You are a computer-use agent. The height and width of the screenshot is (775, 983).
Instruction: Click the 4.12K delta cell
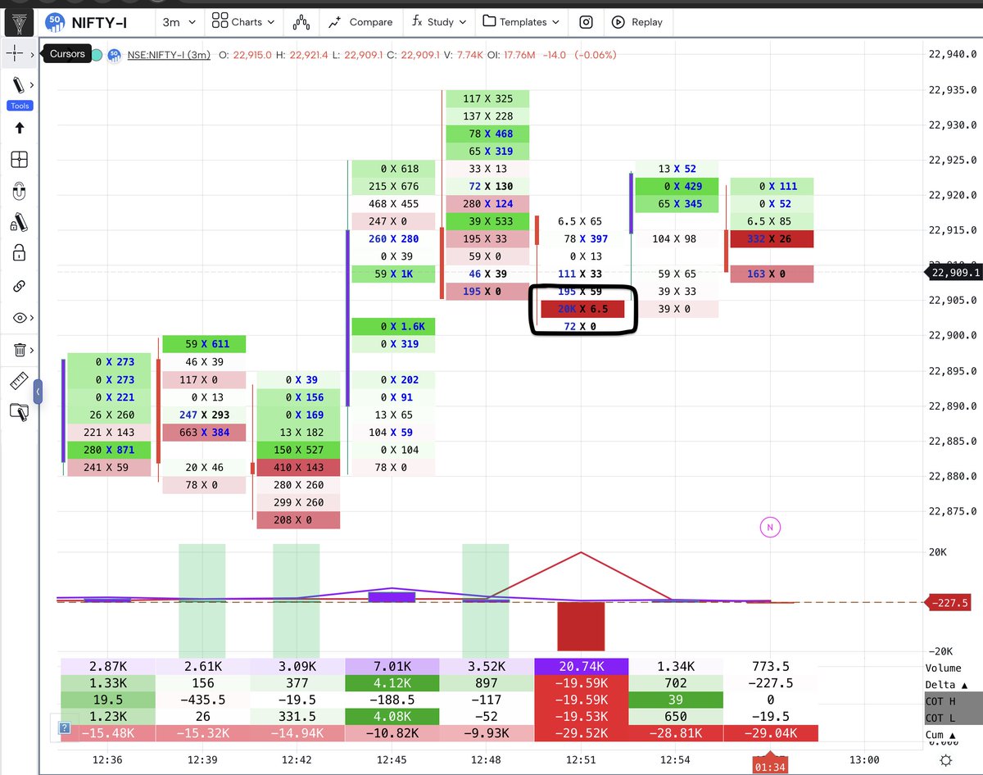click(392, 684)
